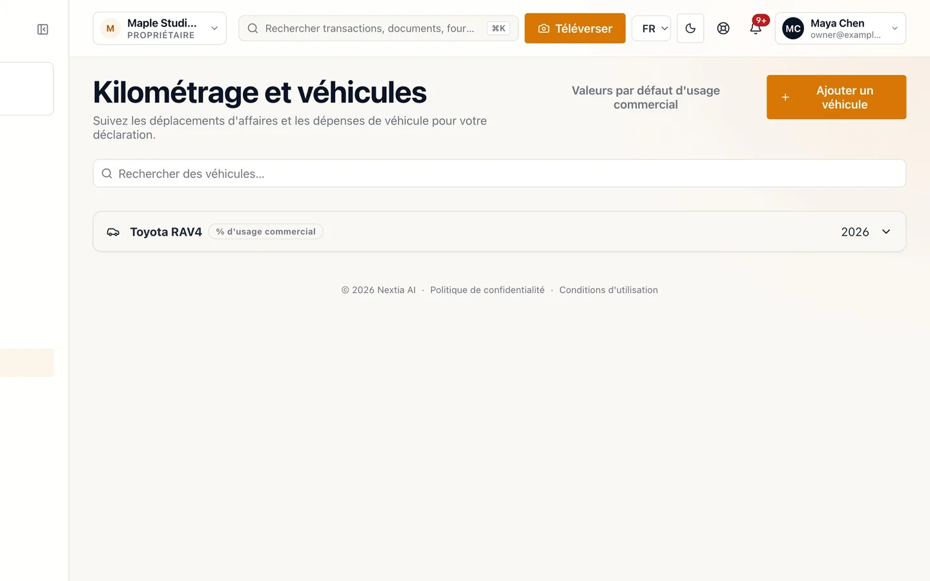Expand the Toyota RAV4 row chevron
The image size is (930, 581).
click(x=886, y=232)
